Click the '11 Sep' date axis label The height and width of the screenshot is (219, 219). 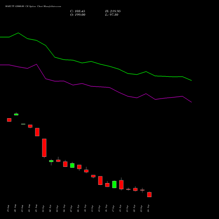click(92, 208)
